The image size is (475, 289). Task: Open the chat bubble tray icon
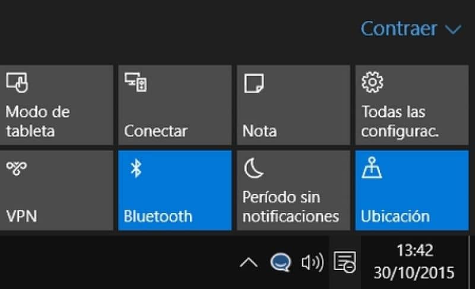pos(279,262)
